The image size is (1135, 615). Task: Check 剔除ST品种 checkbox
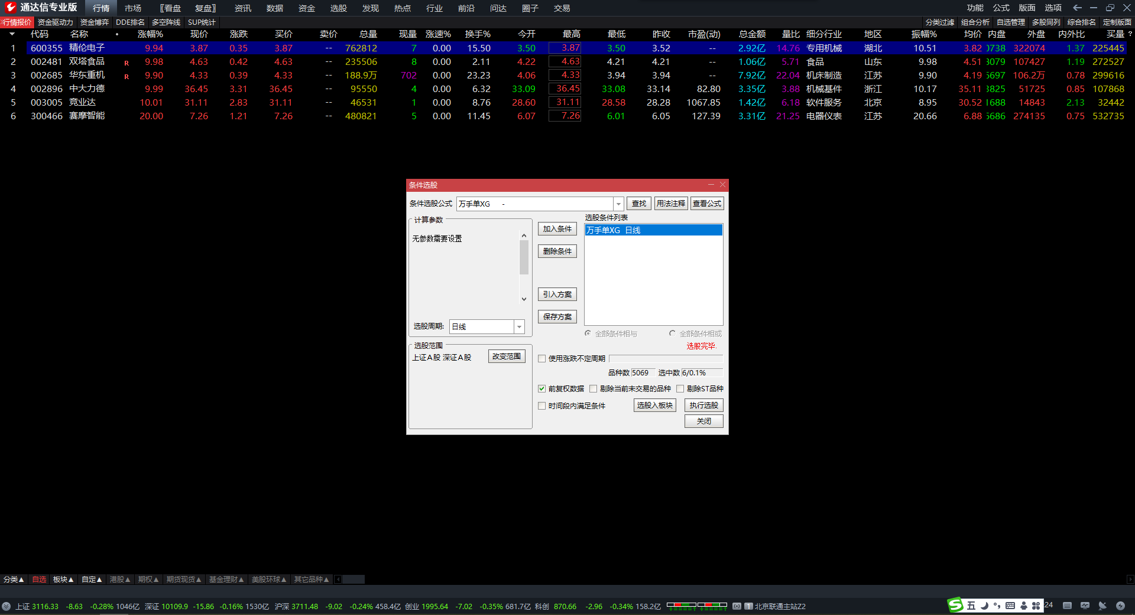[680, 388]
